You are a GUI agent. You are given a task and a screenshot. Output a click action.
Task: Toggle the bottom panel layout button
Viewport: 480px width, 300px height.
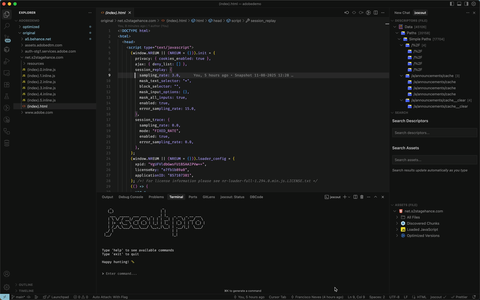tap(459, 4)
